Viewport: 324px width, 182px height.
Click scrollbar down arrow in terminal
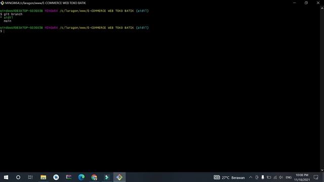322,170
